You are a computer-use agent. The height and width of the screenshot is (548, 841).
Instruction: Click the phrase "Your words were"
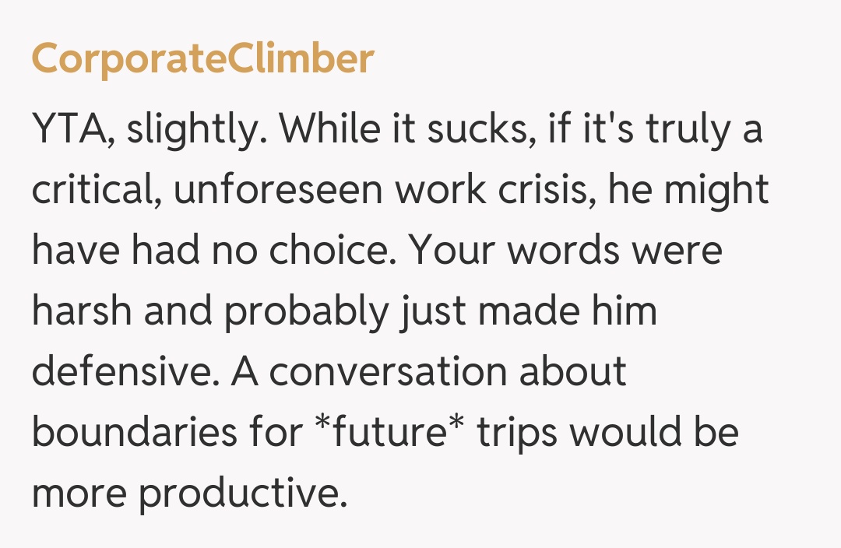tap(566, 251)
